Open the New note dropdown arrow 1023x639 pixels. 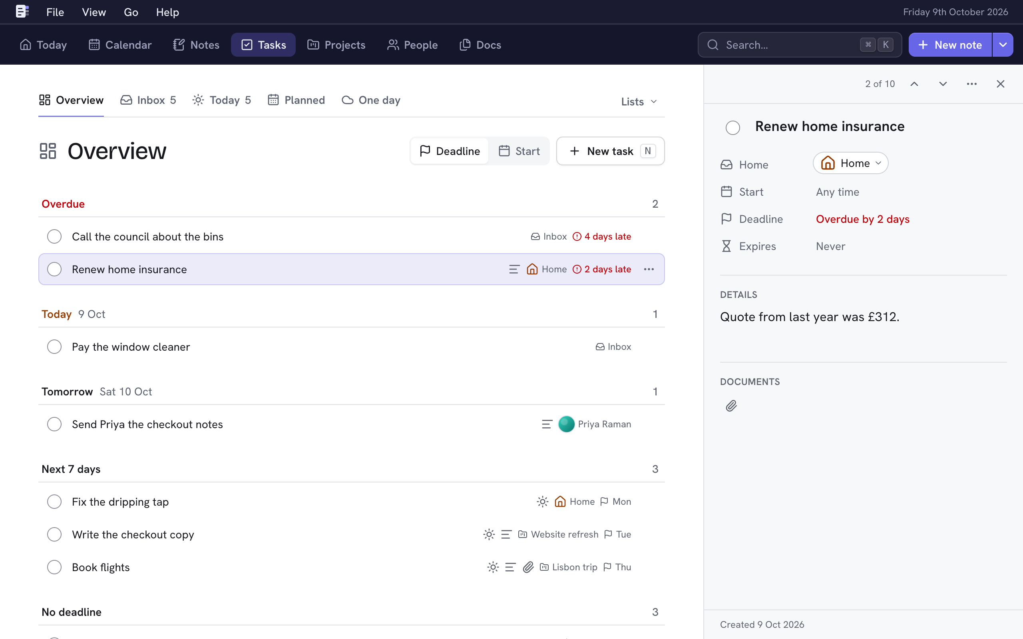[1003, 45]
